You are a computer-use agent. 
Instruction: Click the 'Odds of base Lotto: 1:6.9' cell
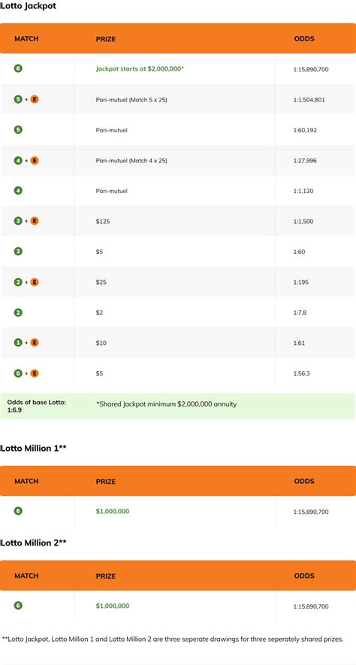coord(38,406)
